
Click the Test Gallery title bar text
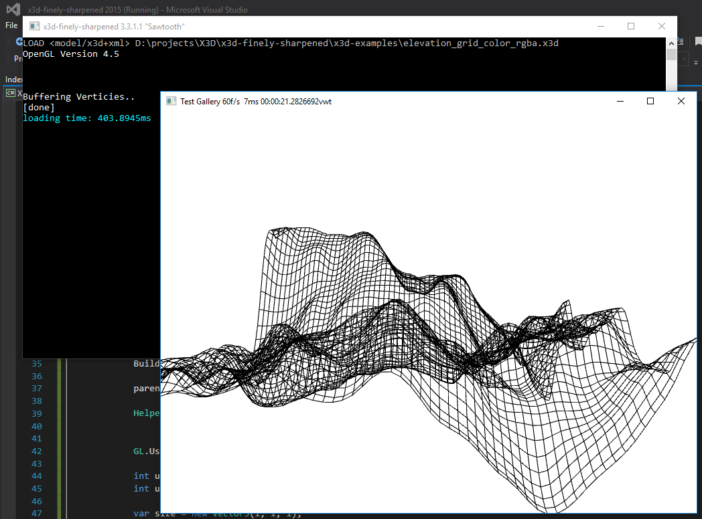coord(256,102)
